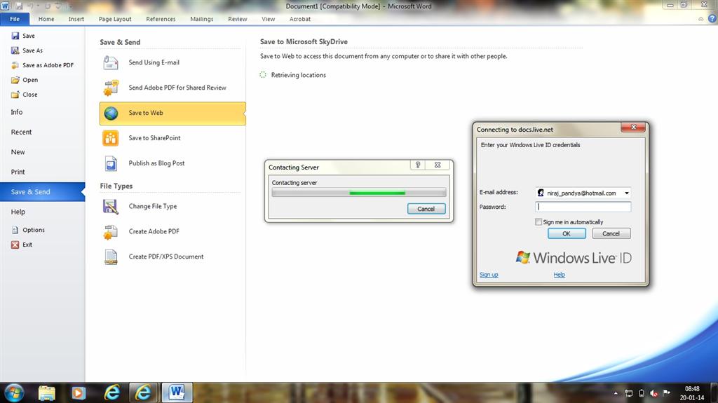The width and height of the screenshot is (718, 403).
Task: Select the Send Using E-mail icon
Action: coord(110,62)
